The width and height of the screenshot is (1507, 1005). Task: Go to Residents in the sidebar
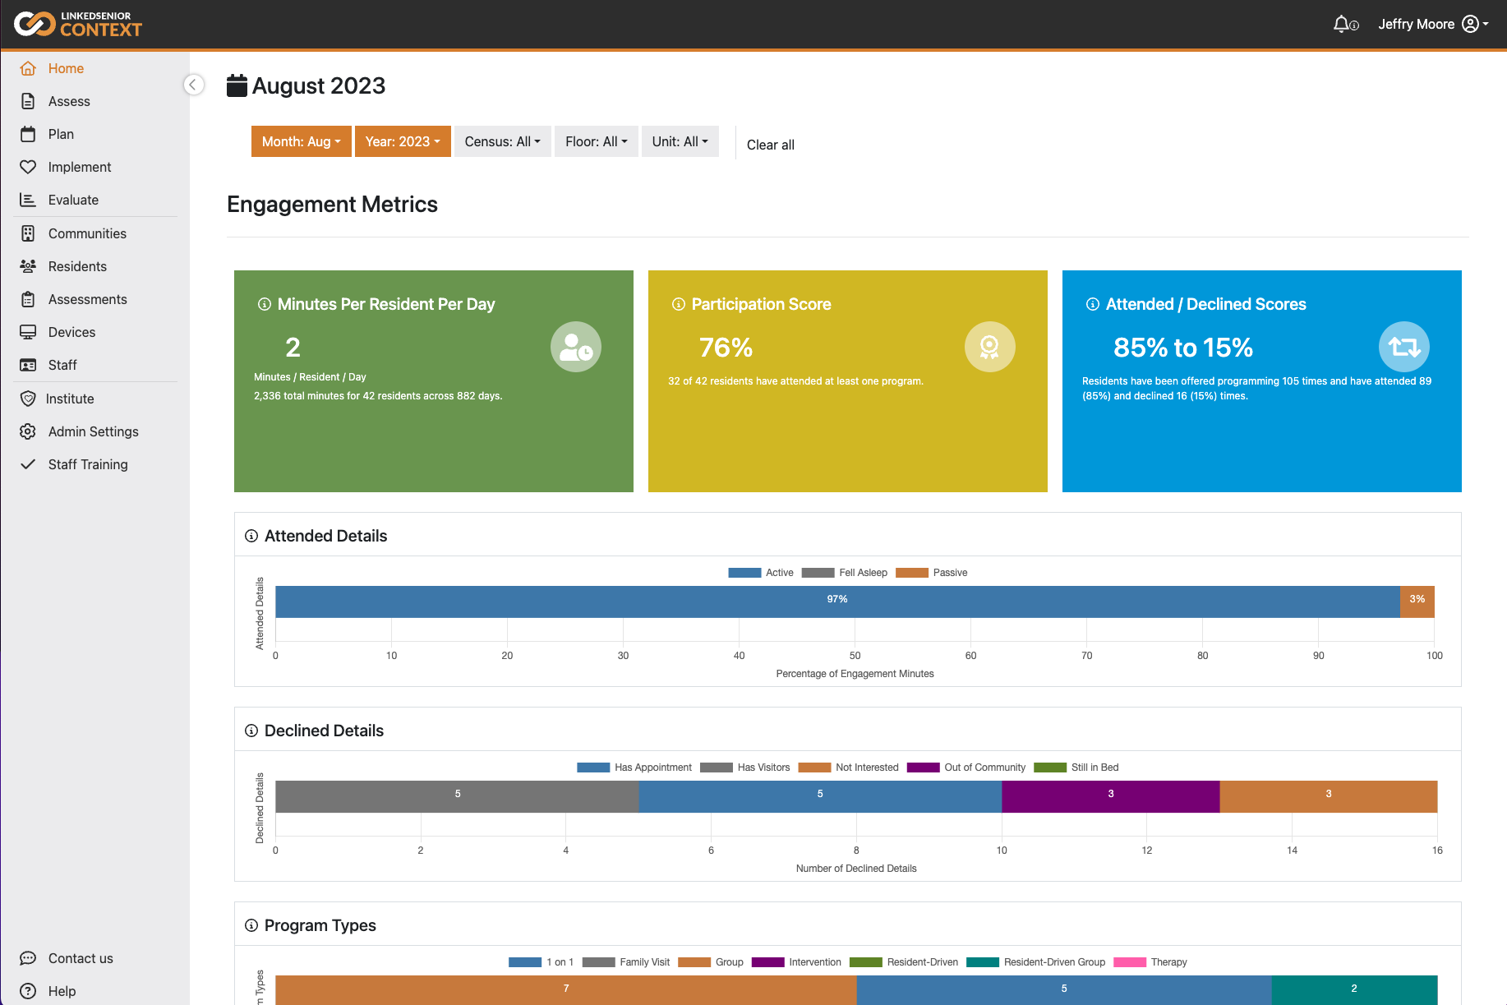click(x=77, y=266)
